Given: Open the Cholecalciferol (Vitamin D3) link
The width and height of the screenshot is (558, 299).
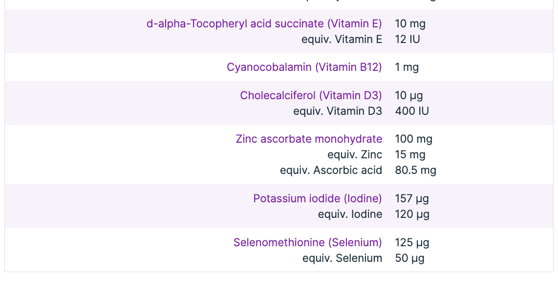Looking at the screenshot, I should [311, 95].
